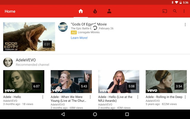This screenshot has height=119, width=190.
Task: Open the Home tab house icon
Action: click(x=81, y=11)
